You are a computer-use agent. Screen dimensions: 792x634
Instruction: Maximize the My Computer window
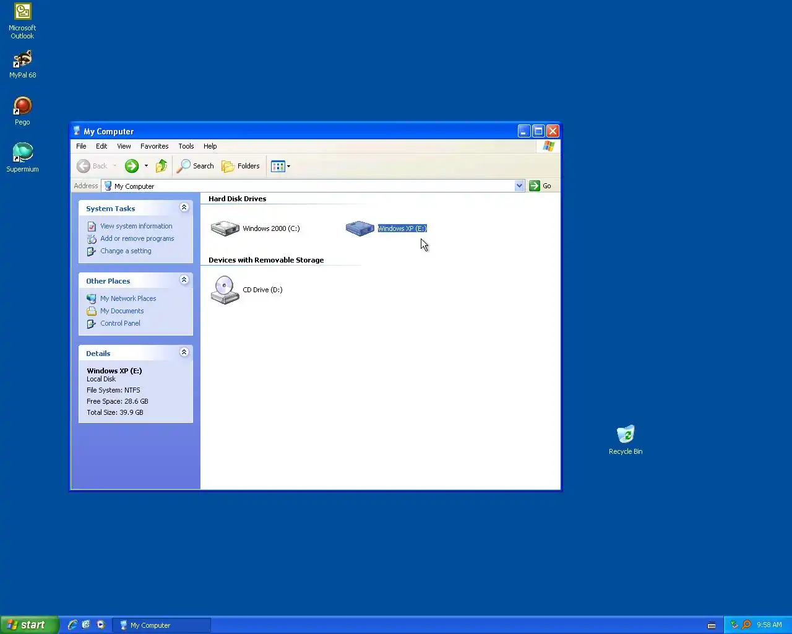538,131
